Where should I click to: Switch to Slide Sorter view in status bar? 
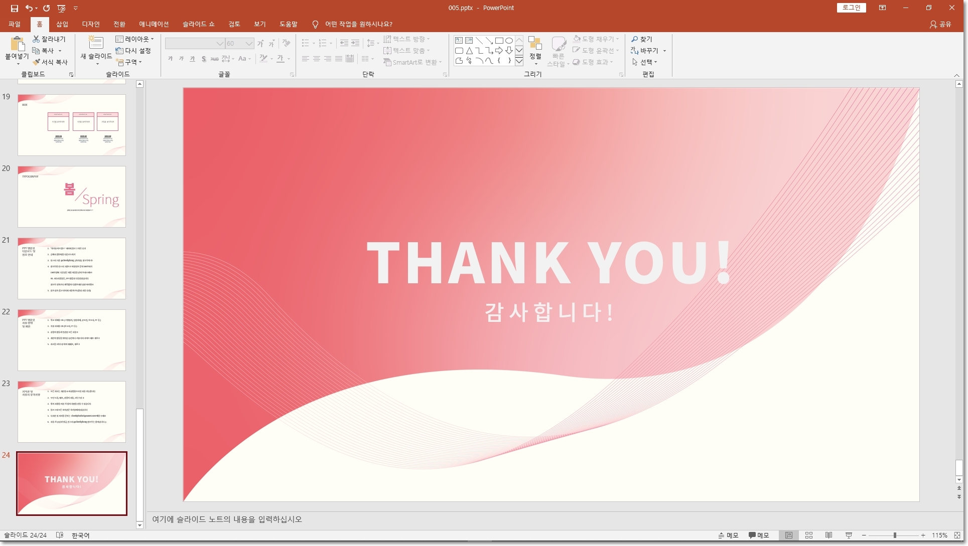[x=809, y=535]
